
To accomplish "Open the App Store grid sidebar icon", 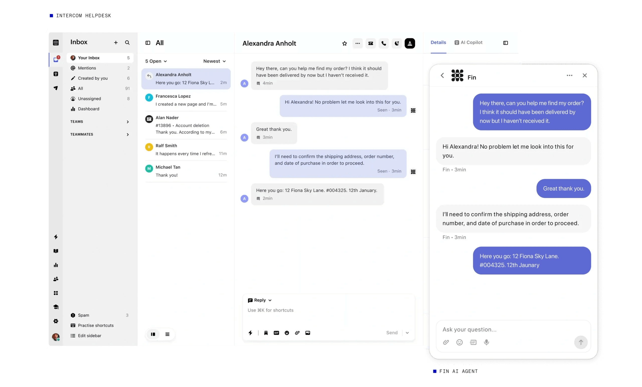I will point(56,293).
